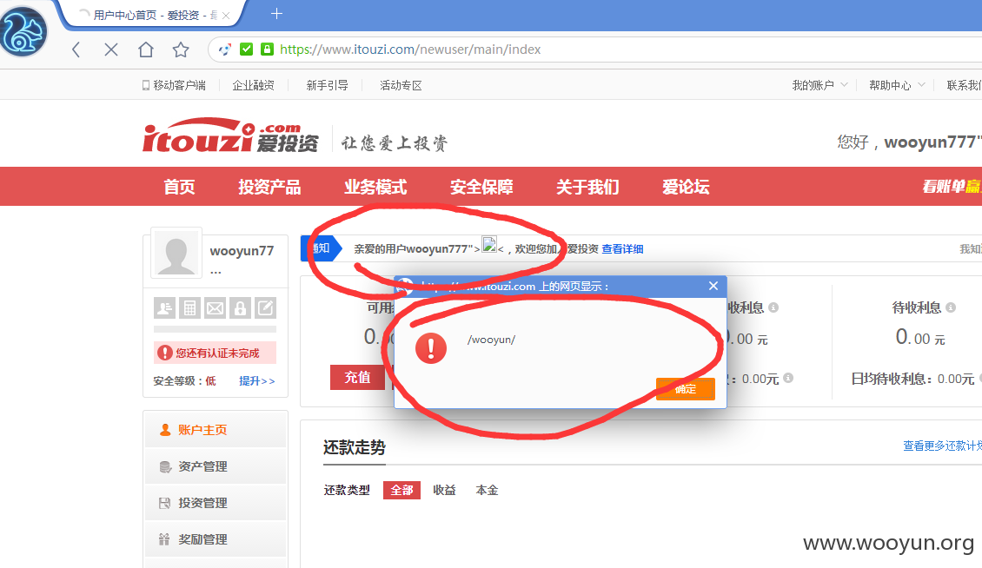Image resolution: width=982 pixels, height=568 pixels.
Task: Expand the 我的账户 dropdown
Action: [819, 85]
